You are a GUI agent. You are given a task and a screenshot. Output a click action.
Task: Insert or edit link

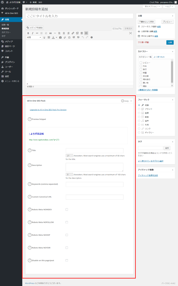[73, 33]
